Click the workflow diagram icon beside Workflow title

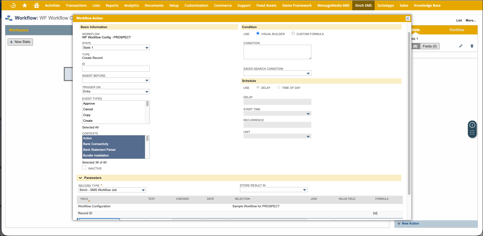click(x=9, y=18)
